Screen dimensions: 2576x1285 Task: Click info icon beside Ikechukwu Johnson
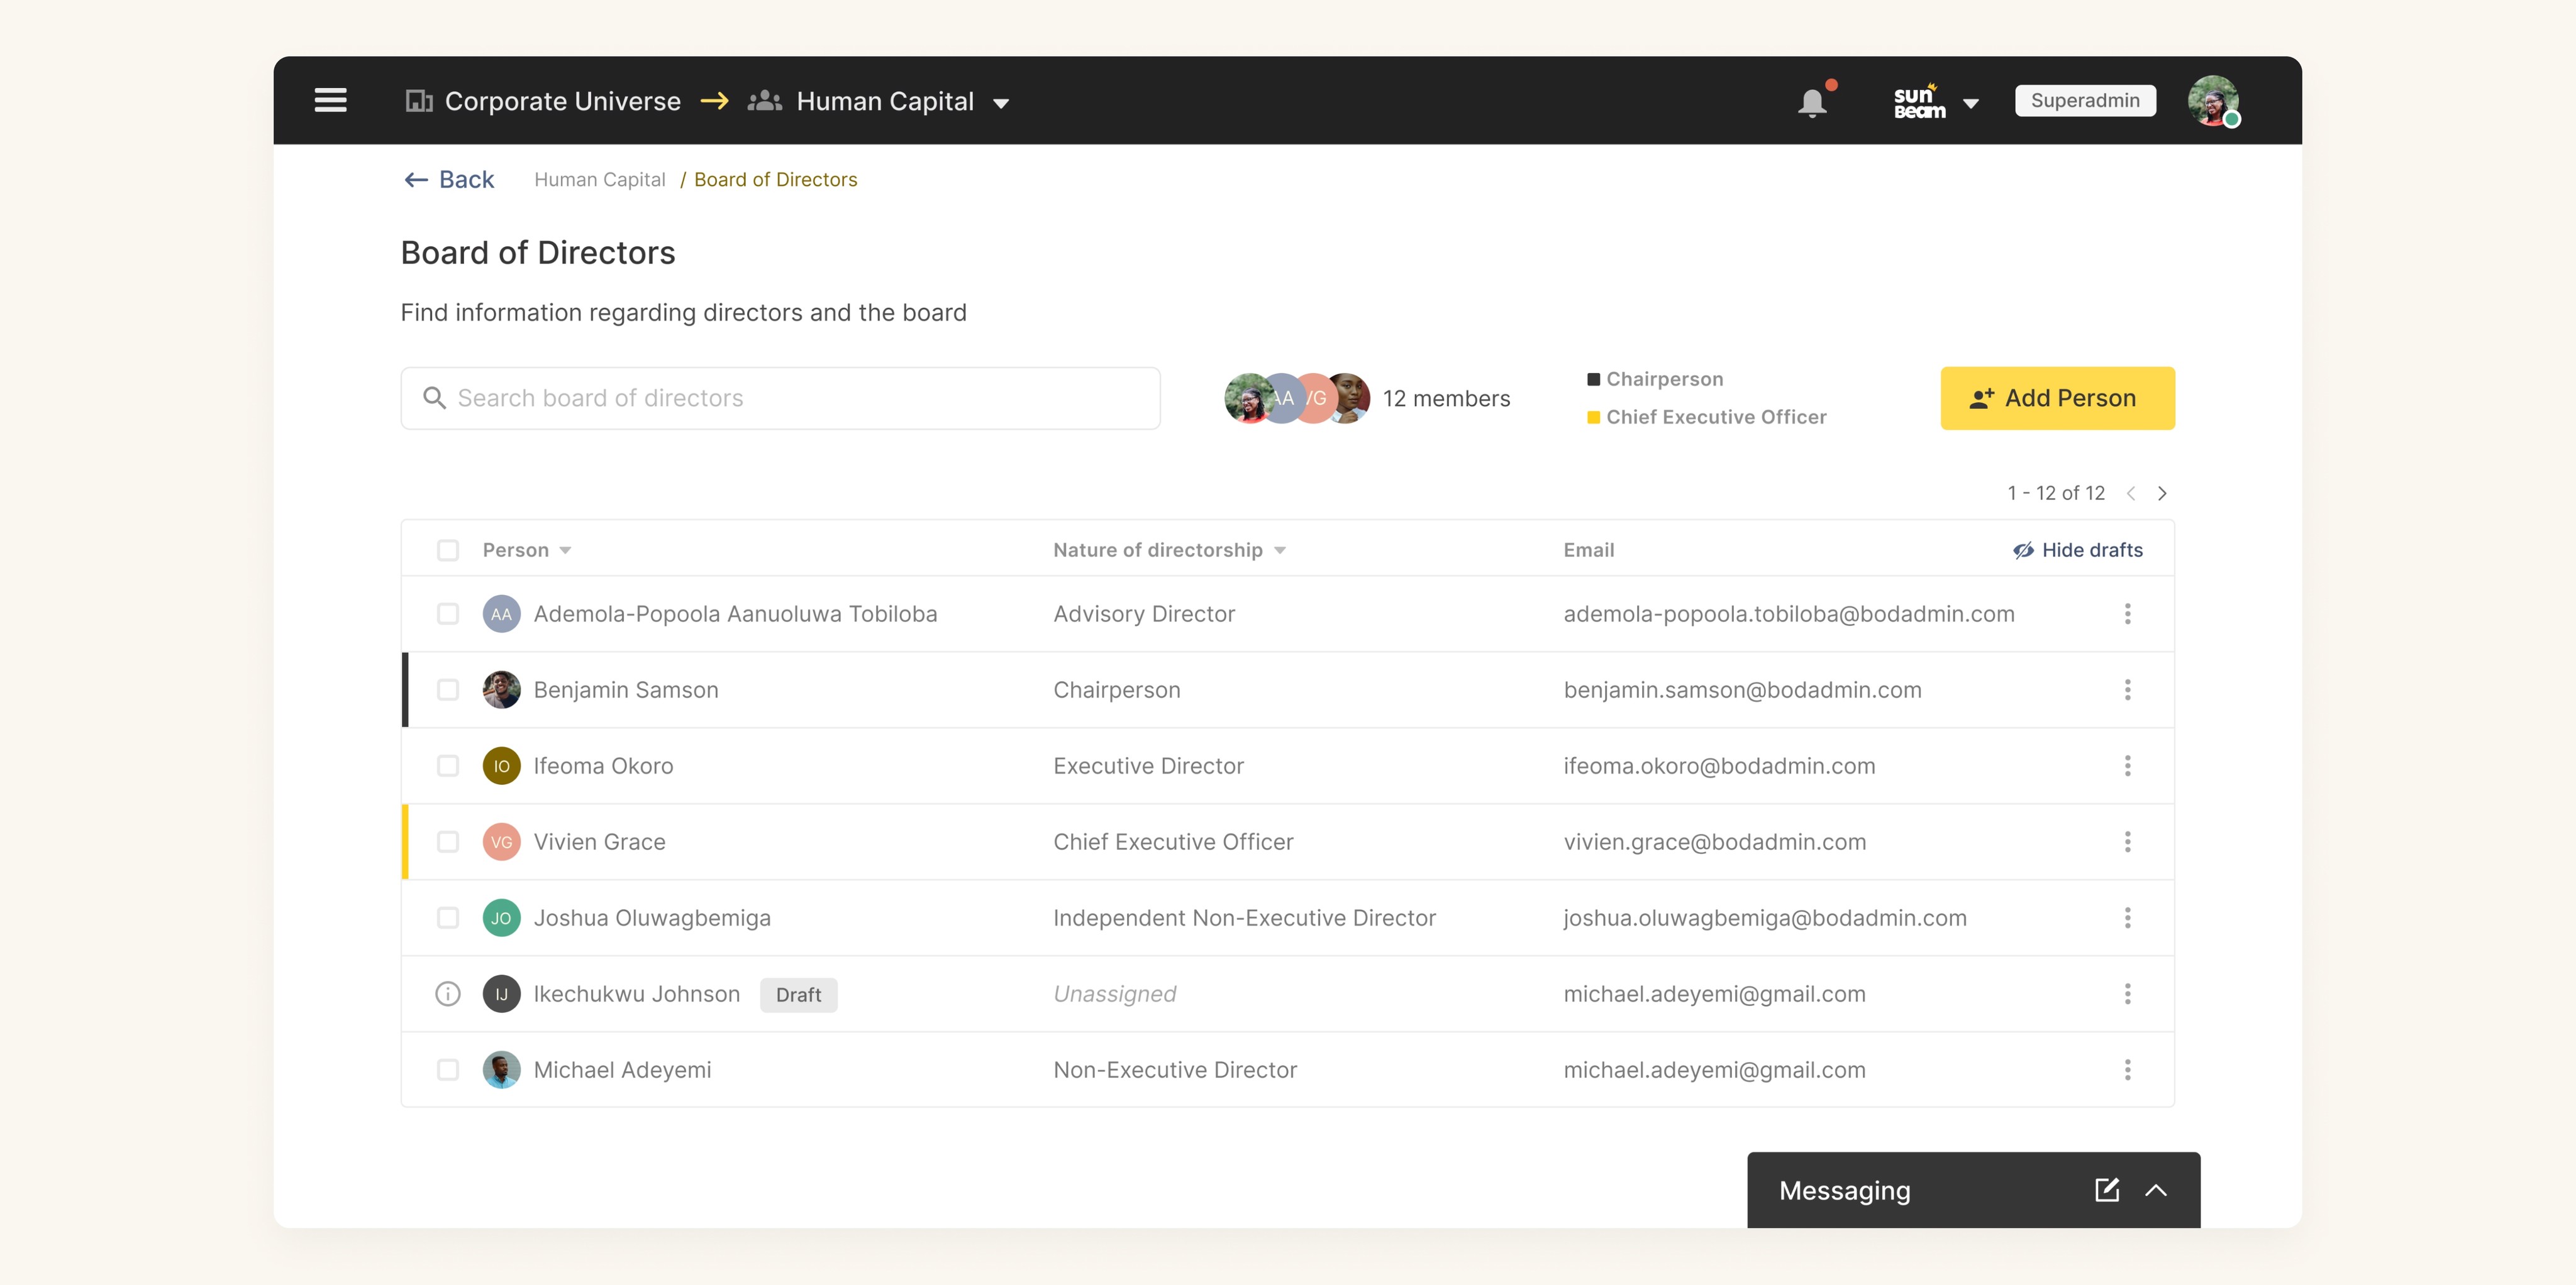point(448,993)
